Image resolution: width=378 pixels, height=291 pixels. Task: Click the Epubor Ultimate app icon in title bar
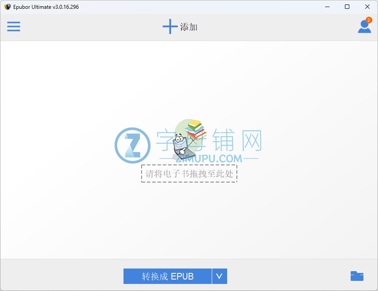7,7
